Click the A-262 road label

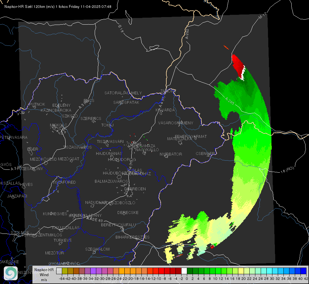187,34
